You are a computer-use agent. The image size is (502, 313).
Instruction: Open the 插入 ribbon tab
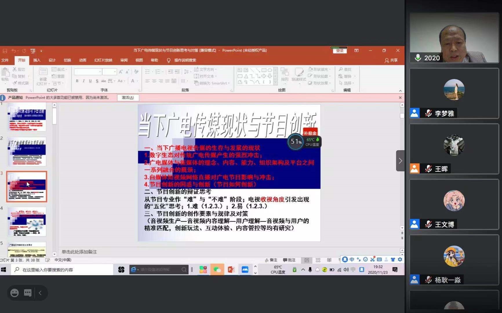point(37,60)
